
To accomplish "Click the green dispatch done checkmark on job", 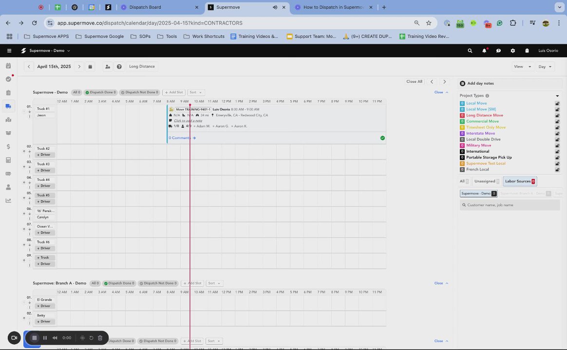I will click(x=382, y=138).
